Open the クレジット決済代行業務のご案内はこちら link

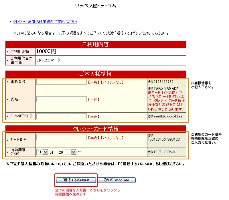pos(45,22)
